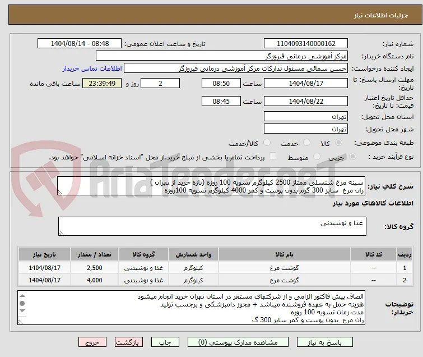Viewport: 423px width, 357px height.
Task: Click the request creator field
Action: [x=236, y=68]
